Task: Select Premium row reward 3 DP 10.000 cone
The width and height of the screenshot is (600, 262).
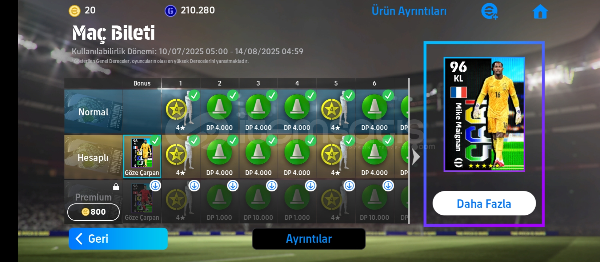Action: click(258, 202)
